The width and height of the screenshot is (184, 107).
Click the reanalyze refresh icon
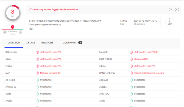coord(170,10)
